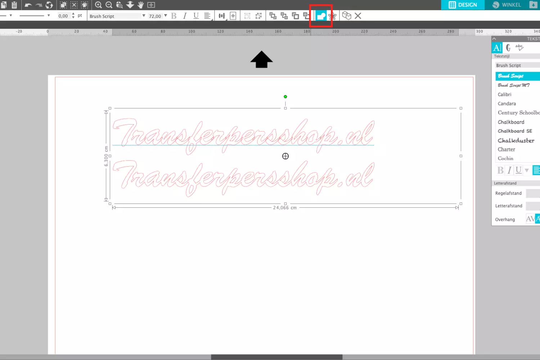This screenshot has height=360, width=540.
Task: Click the Select by Color icon
Action: pos(85,5)
